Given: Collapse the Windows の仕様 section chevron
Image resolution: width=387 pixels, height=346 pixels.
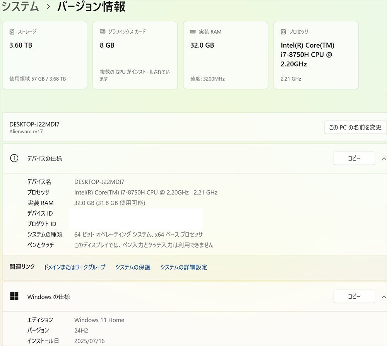Looking at the screenshot, I should [384, 297].
